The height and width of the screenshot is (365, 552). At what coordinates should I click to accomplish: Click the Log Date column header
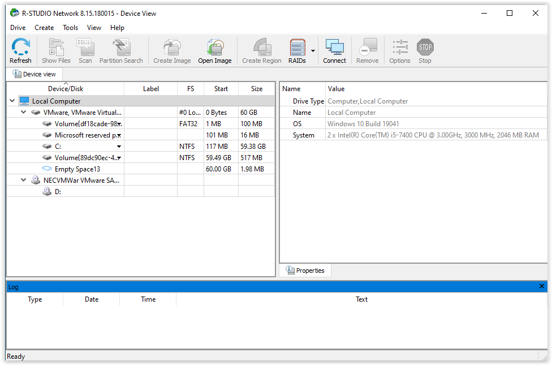(92, 299)
